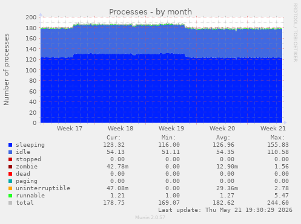The image size is (301, 224).
Task: Click the idle legend color swatch
Action: 10,152
